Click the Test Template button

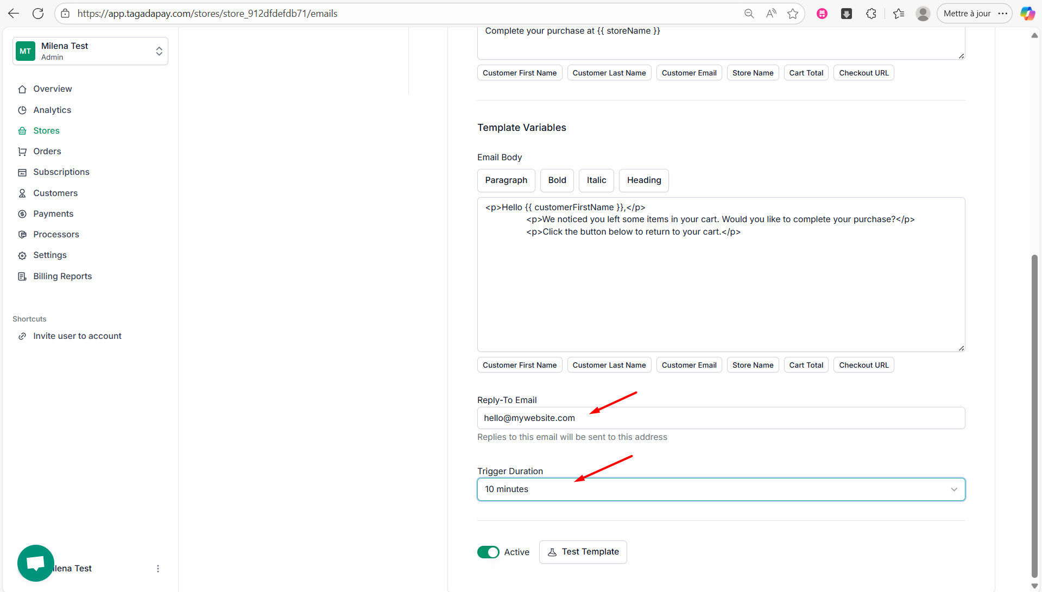(x=583, y=552)
